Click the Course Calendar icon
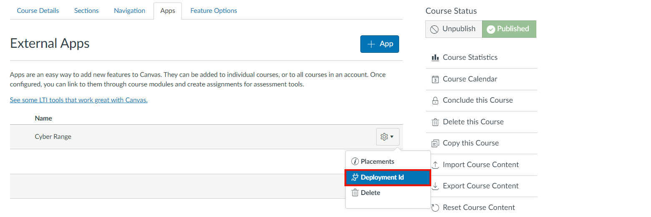 435,79
